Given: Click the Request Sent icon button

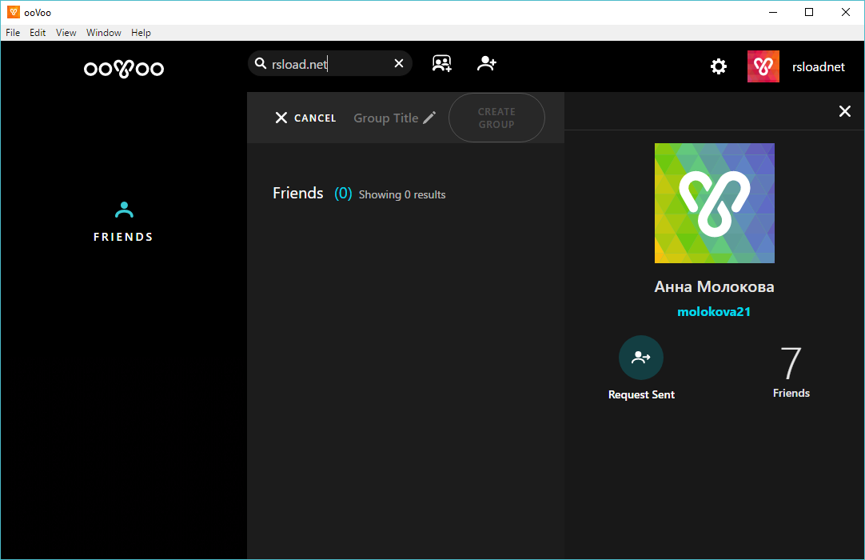Looking at the screenshot, I should [641, 358].
